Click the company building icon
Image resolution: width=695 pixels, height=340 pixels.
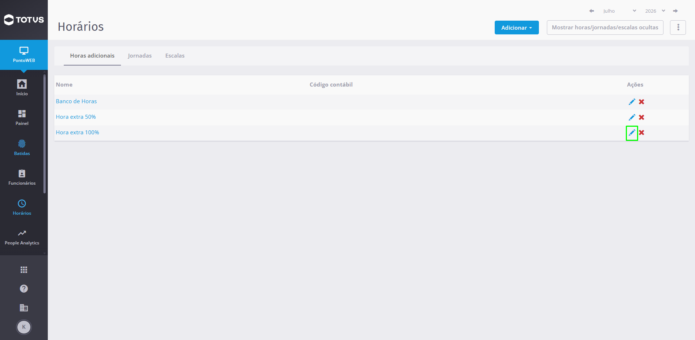(x=24, y=308)
